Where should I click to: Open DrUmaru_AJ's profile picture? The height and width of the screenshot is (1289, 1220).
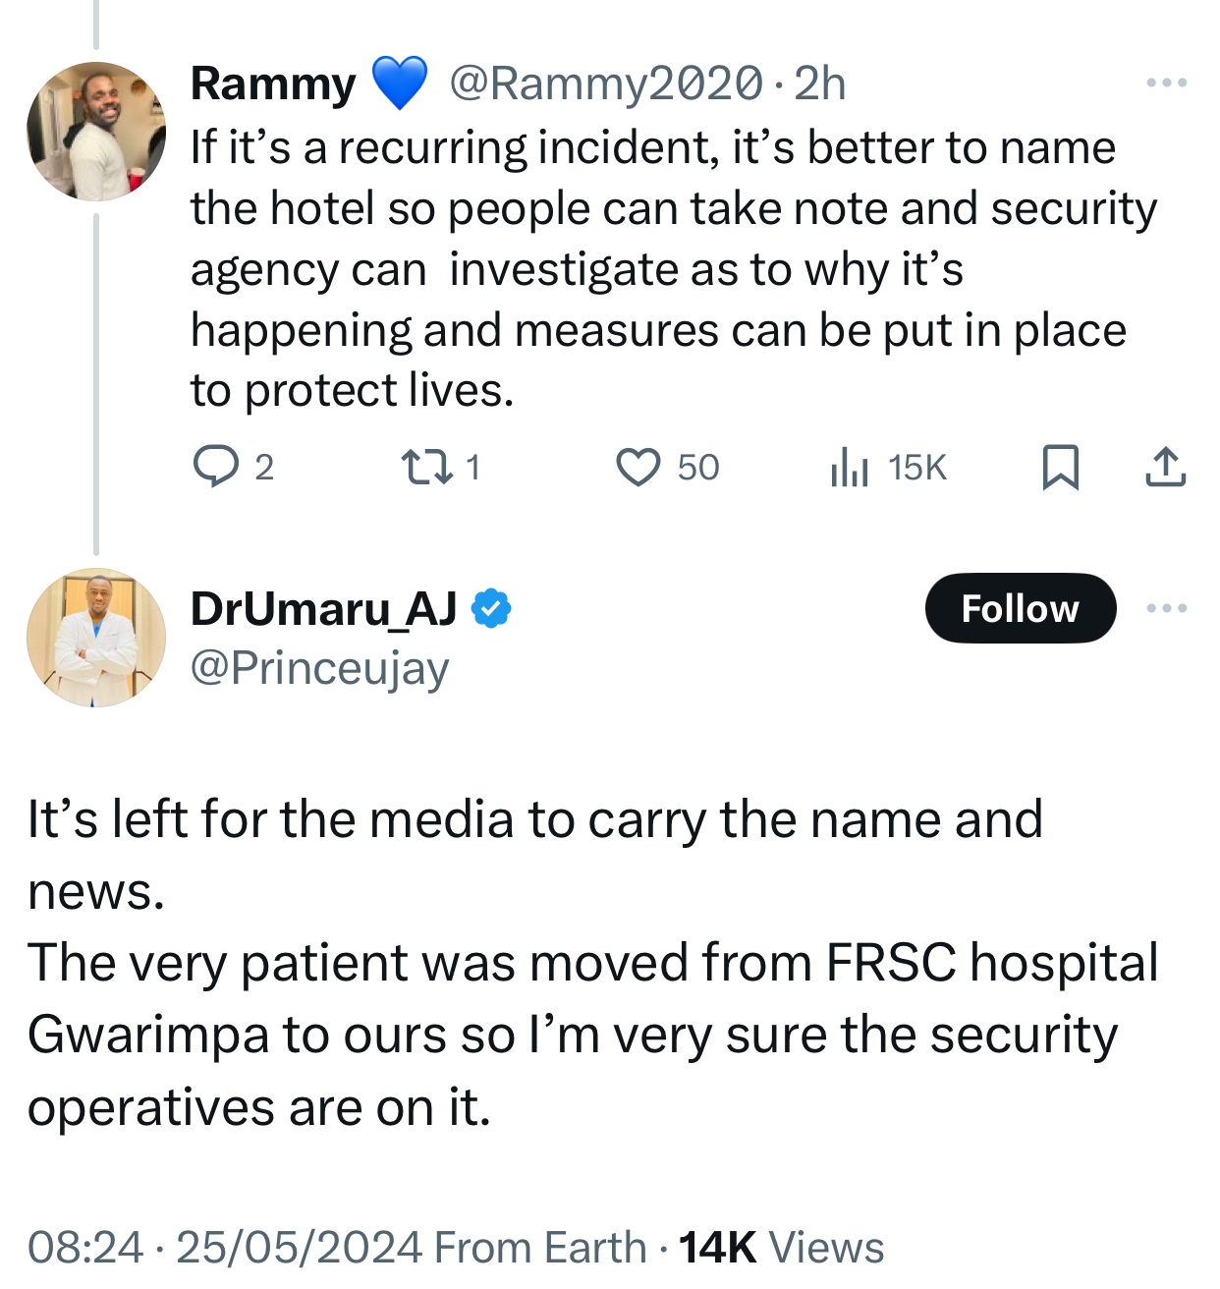[96, 638]
